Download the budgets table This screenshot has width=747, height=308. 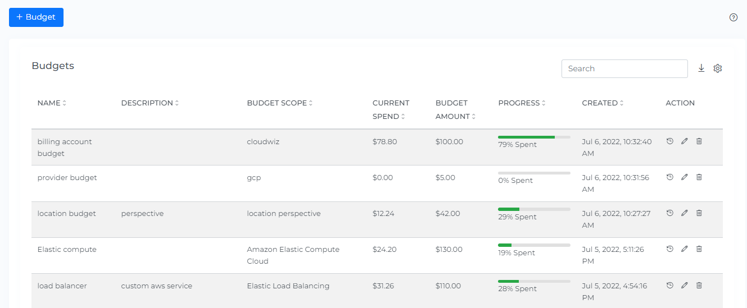(701, 68)
